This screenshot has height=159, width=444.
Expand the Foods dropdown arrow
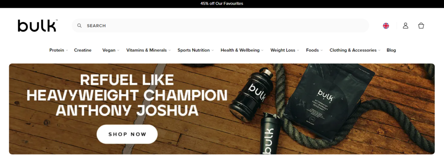tap(322, 50)
